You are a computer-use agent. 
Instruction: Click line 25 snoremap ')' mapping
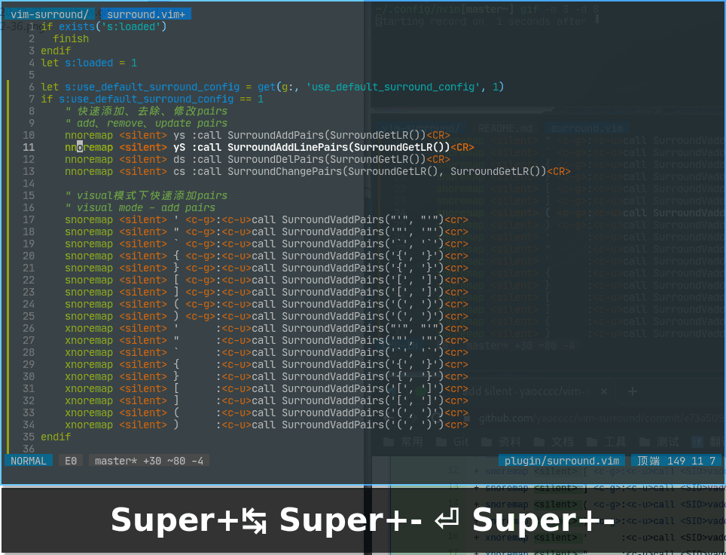tap(267, 316)
